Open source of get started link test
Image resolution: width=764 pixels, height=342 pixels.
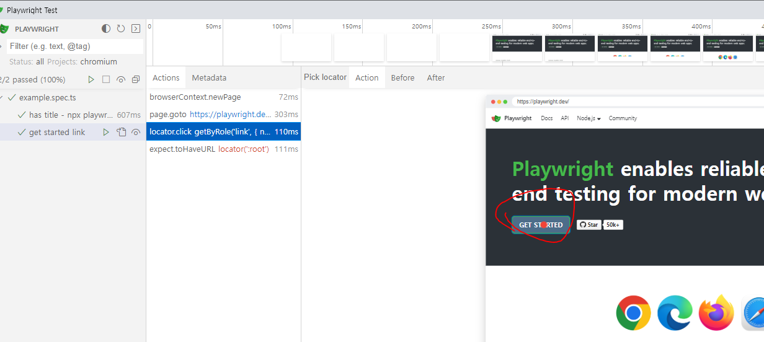[x=122, y=132]
